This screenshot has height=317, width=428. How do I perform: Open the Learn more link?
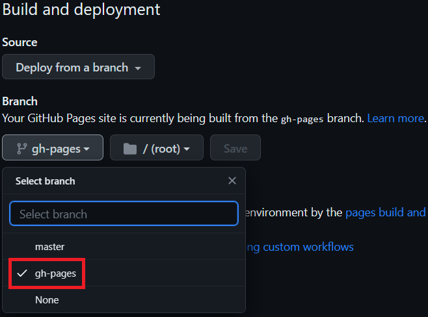(395, 118)
